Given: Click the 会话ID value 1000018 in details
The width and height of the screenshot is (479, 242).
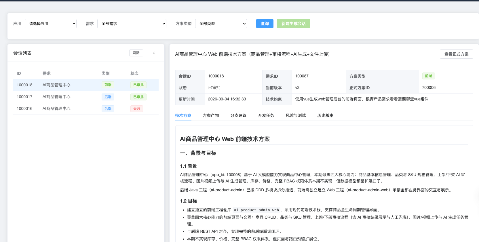Looking at the screenshot, I should click(x=216, y=76).
